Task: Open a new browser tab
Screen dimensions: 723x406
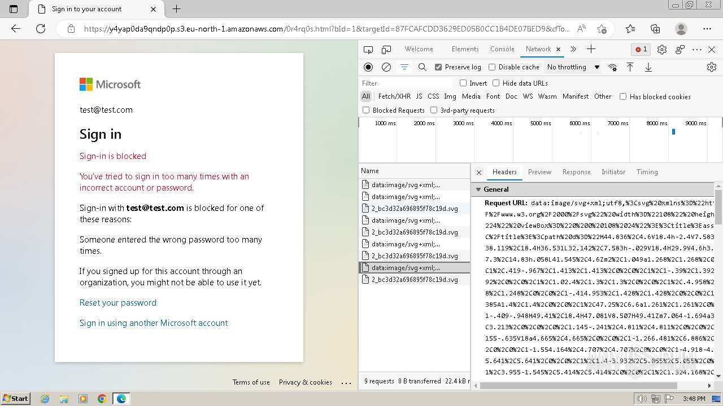Action: 176,9
